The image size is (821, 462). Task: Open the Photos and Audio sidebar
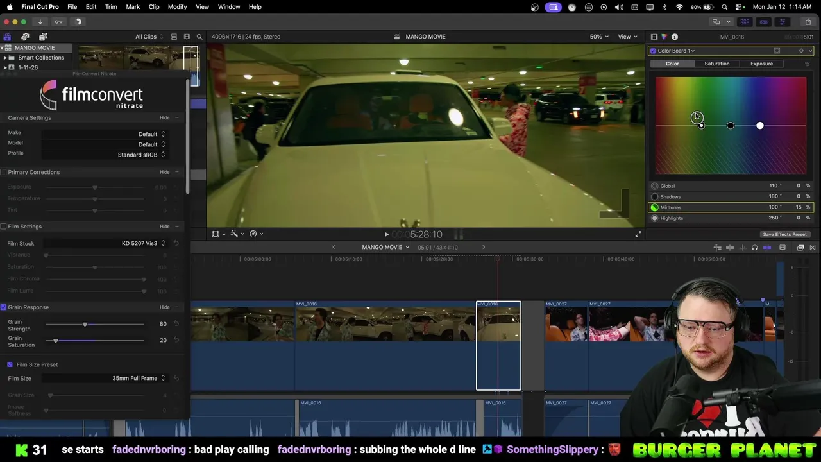pos(25,37)
